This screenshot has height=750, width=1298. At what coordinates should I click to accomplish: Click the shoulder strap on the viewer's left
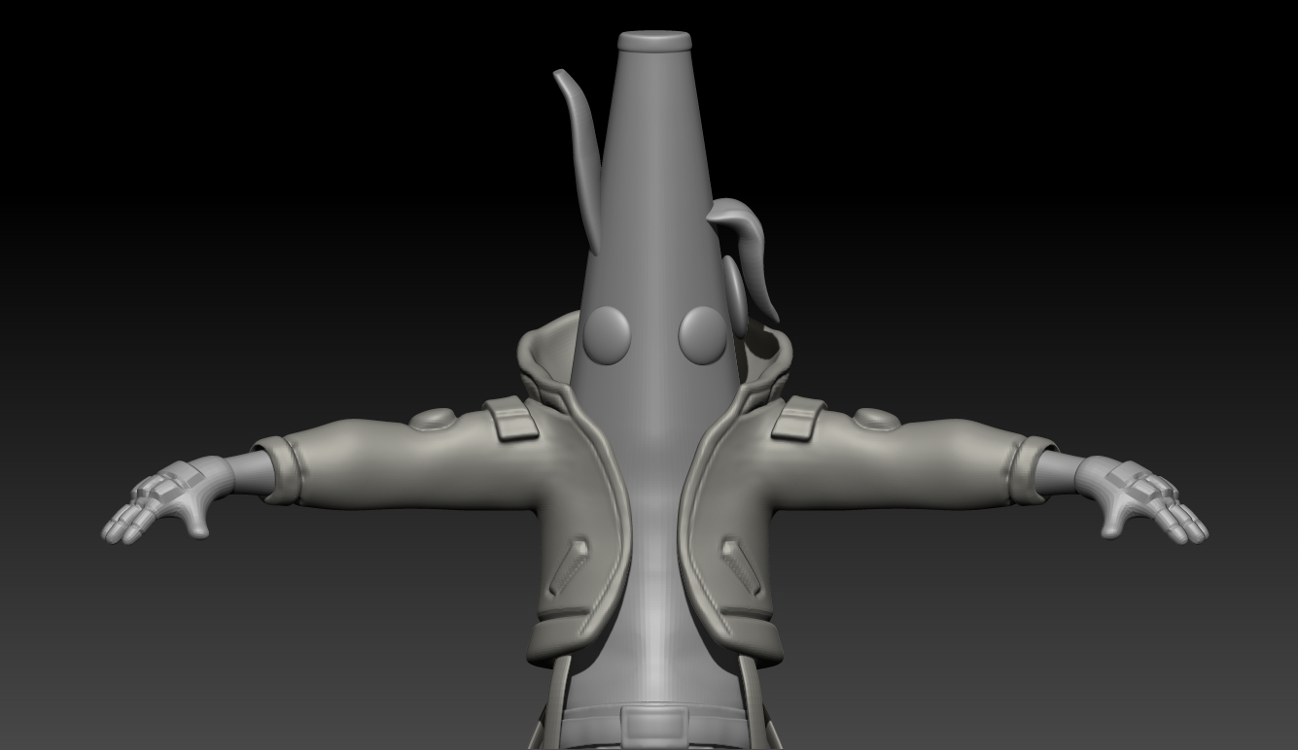tap(511, 419)
